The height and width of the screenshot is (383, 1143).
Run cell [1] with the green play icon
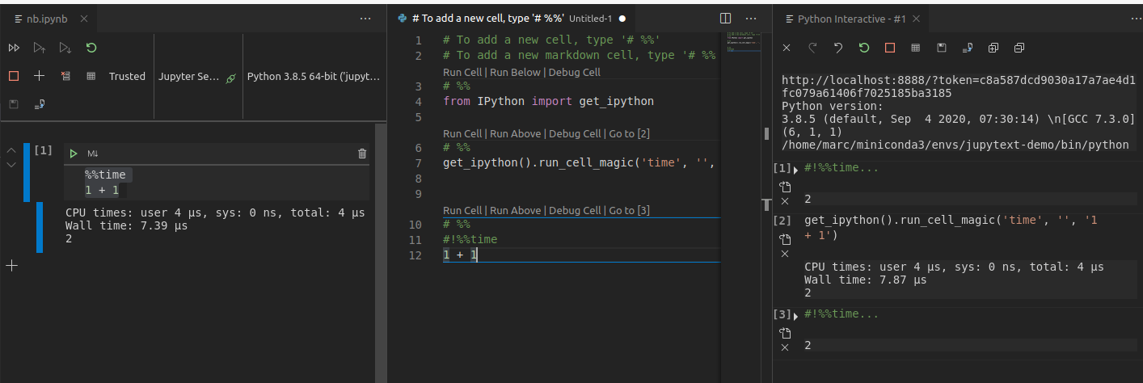click(x=74, y=154)
